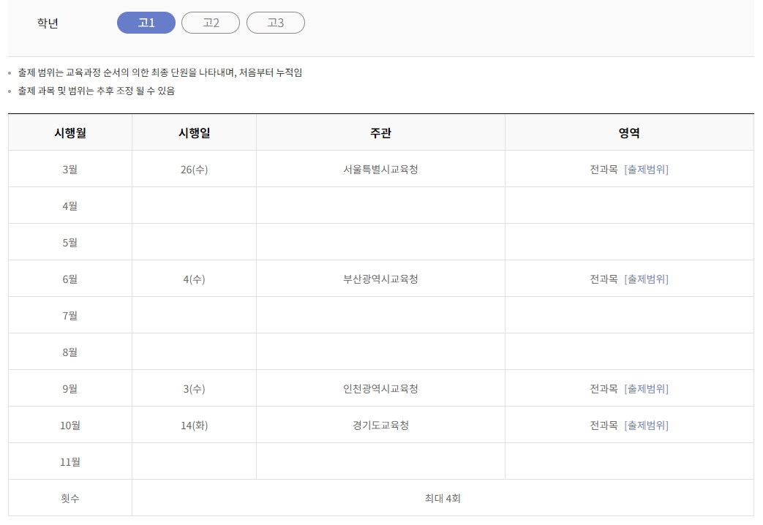Select the 고2 grade tab
The image size is (763, 525).
click(211, 22)
